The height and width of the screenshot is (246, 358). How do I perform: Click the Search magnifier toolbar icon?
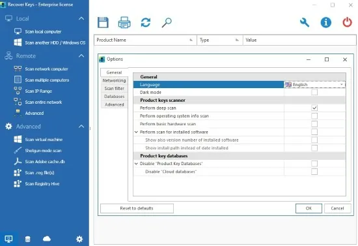point(167,22)
